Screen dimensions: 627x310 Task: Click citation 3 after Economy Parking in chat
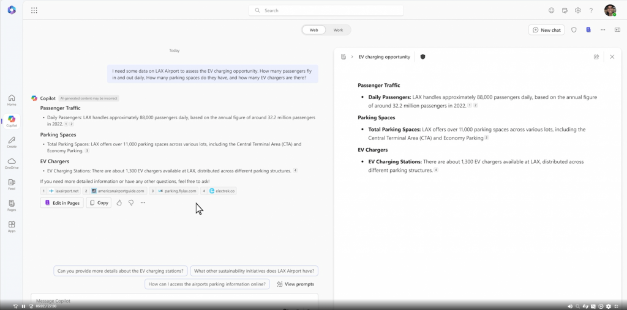pyautogui.click(x=87, y=151)
